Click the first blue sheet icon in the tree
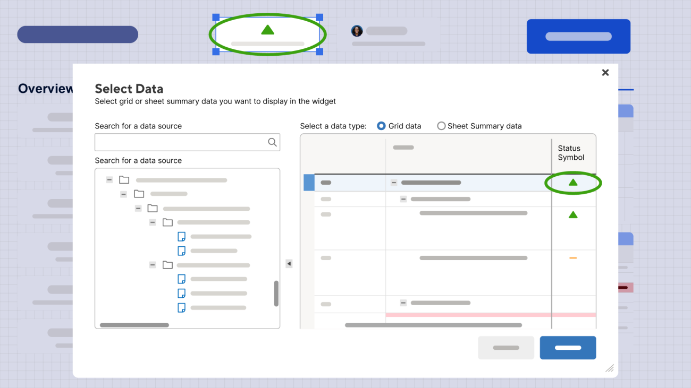 (181, 236)
